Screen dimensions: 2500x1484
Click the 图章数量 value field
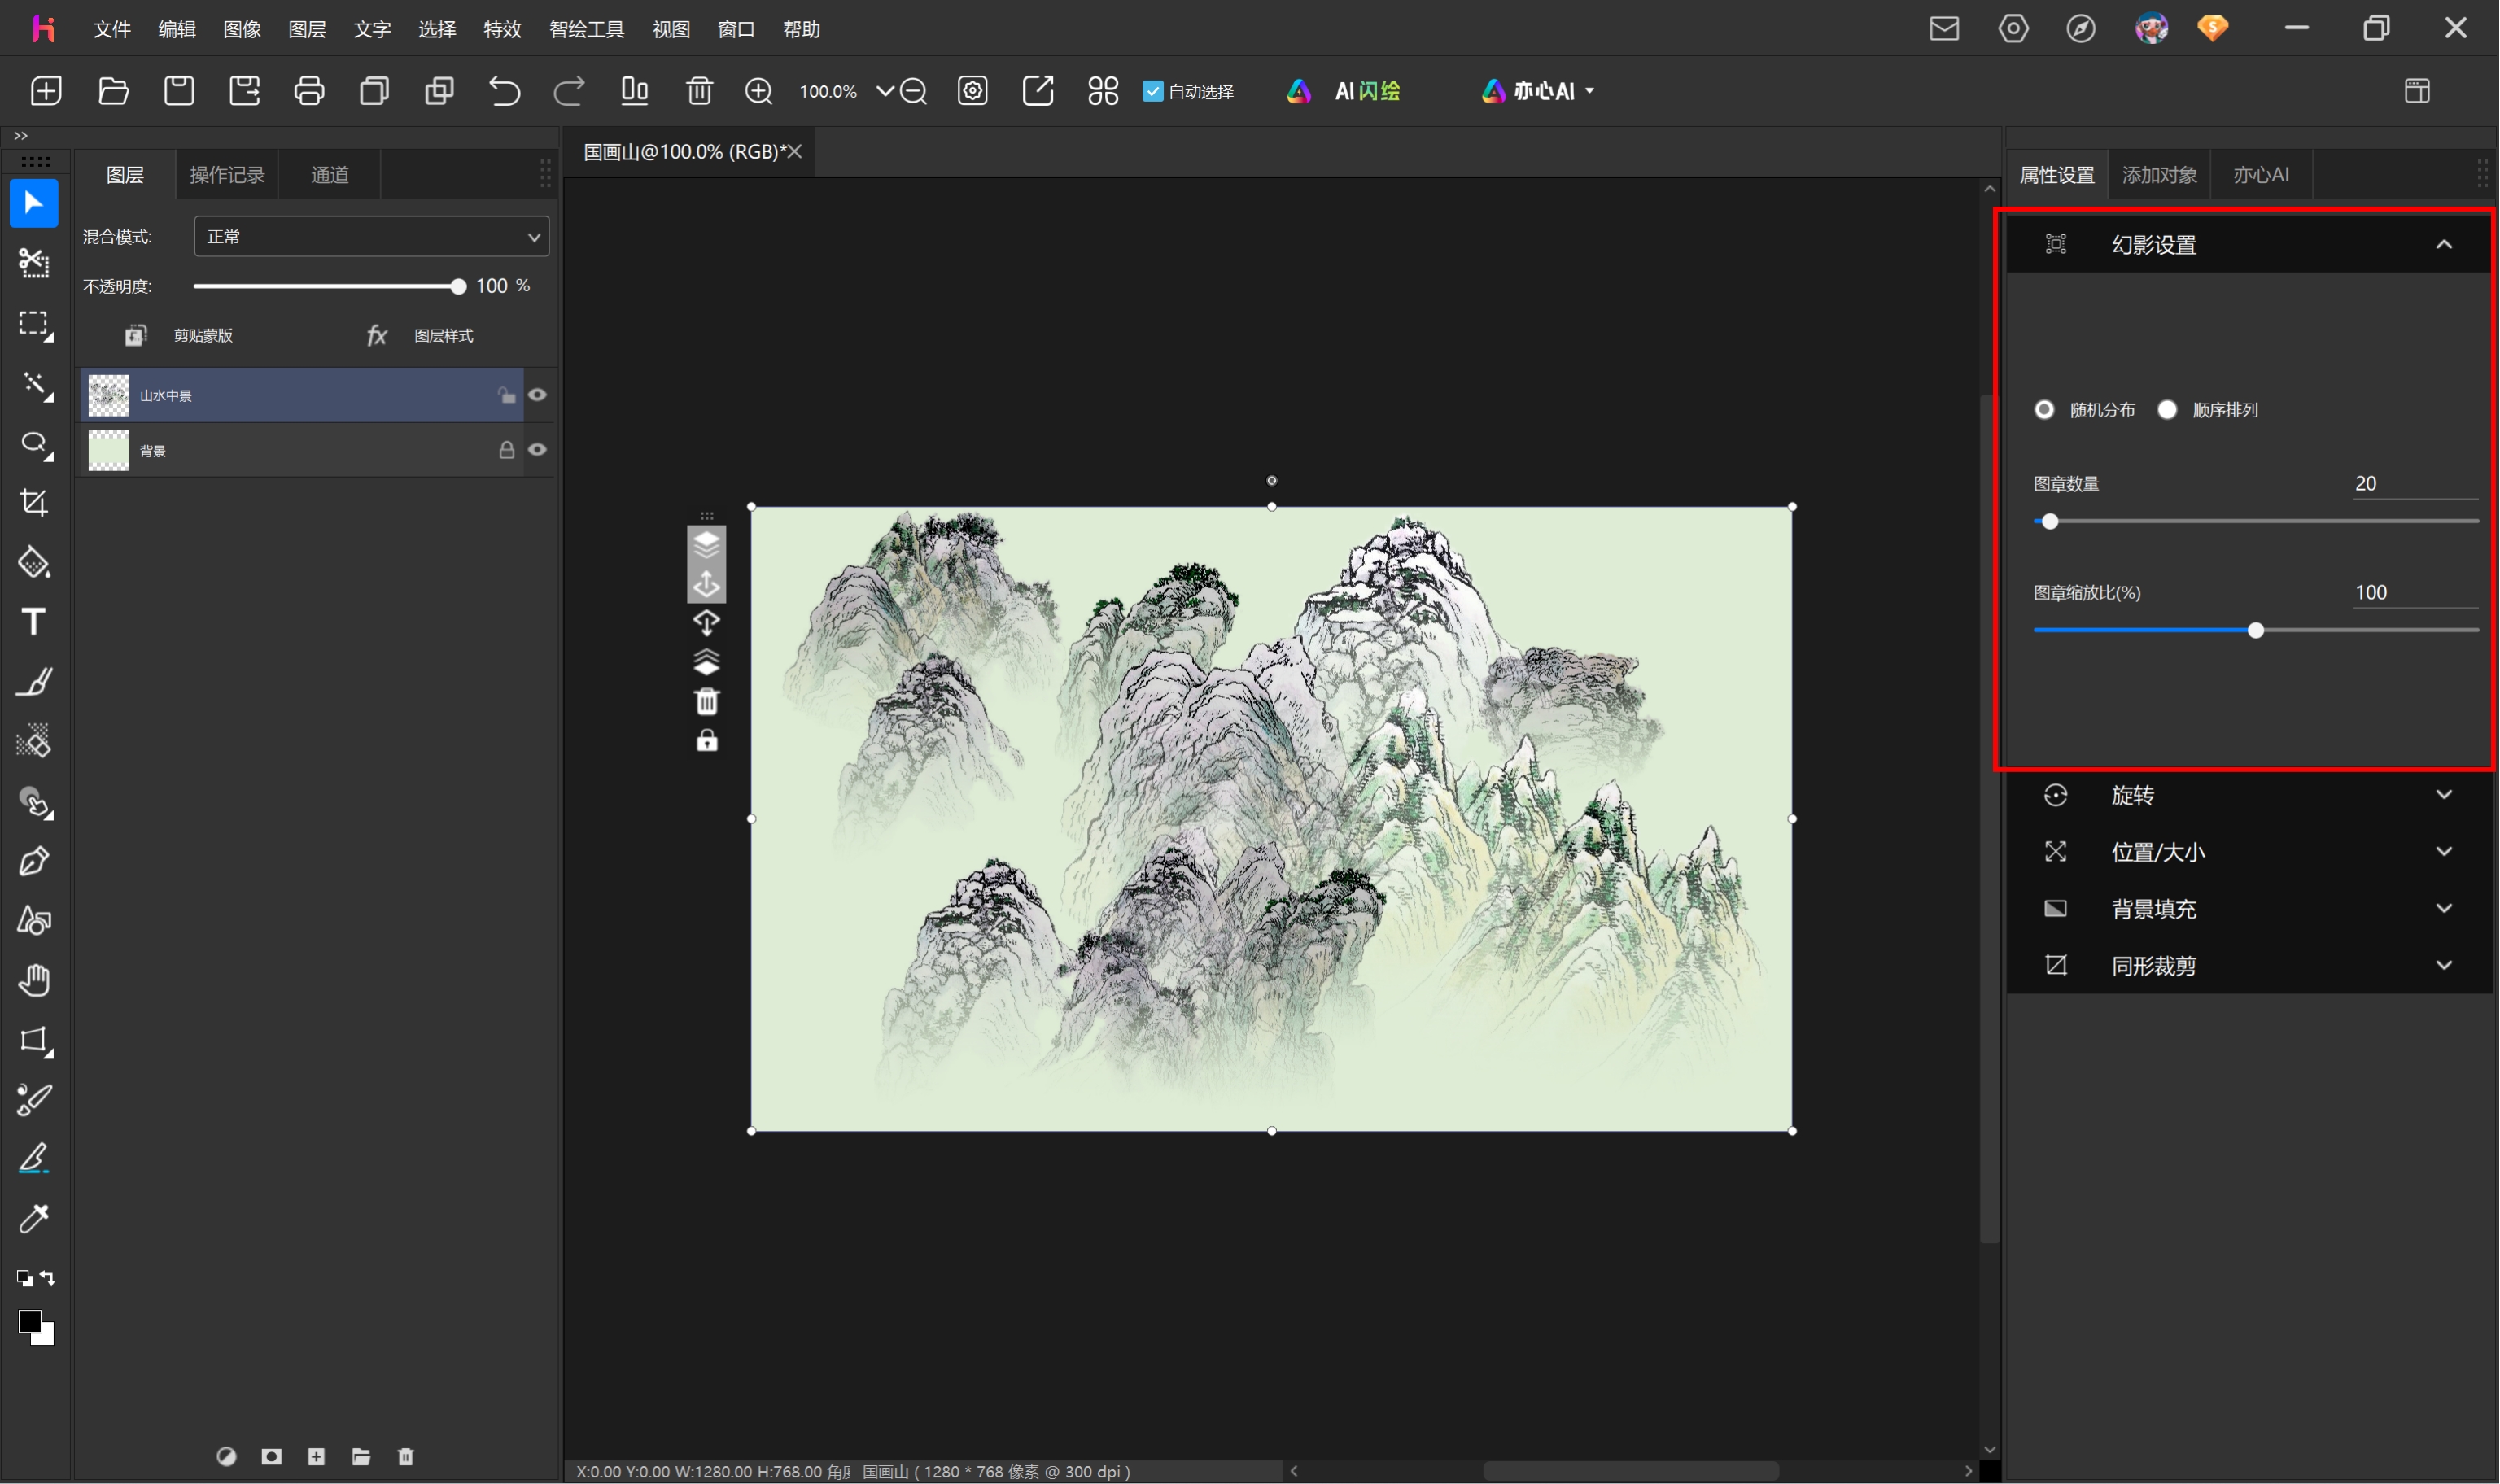(x=2415, y=484)
